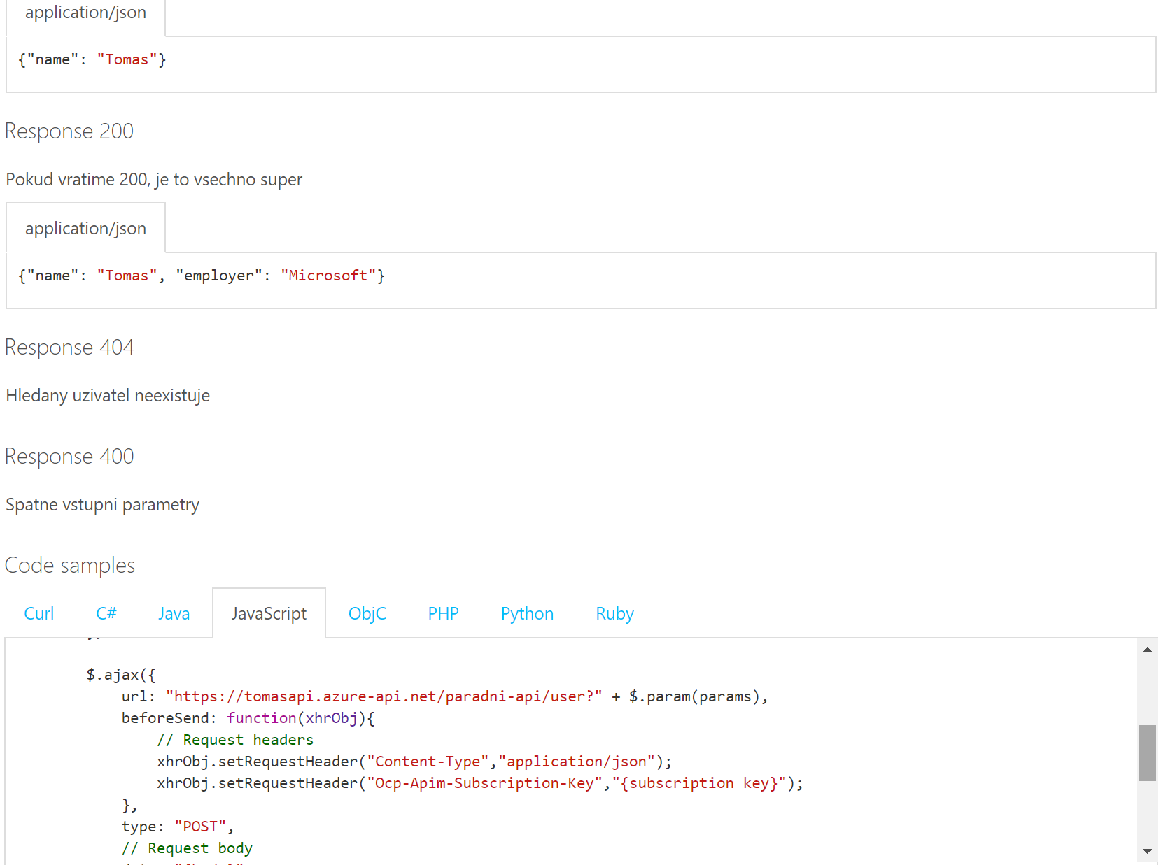Click the Response 404 heading

click(x=69, y=347)
